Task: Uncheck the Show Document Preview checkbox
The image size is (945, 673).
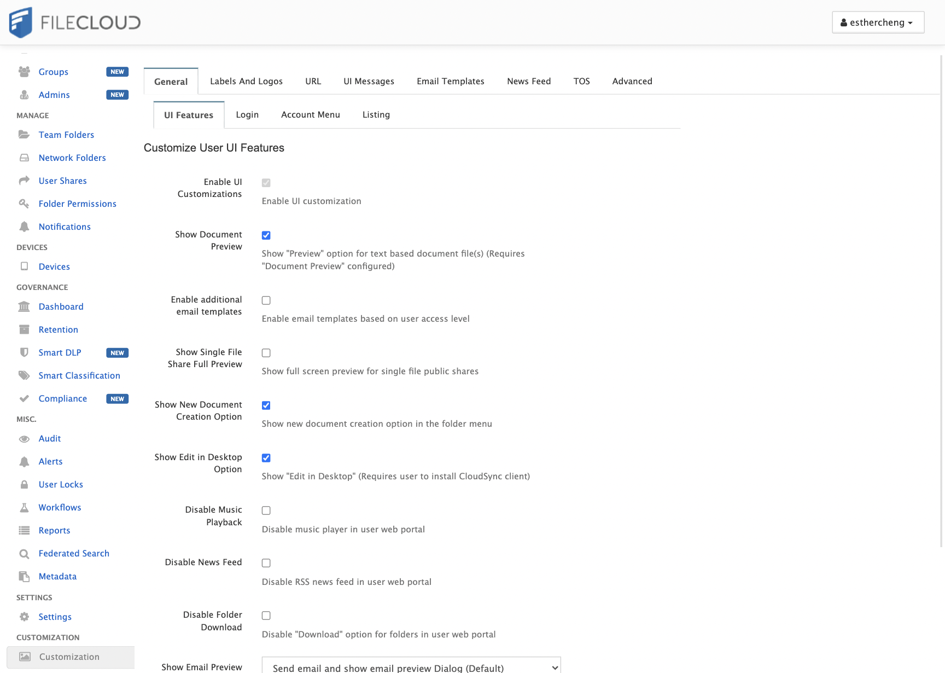Action: click(266, 235)
